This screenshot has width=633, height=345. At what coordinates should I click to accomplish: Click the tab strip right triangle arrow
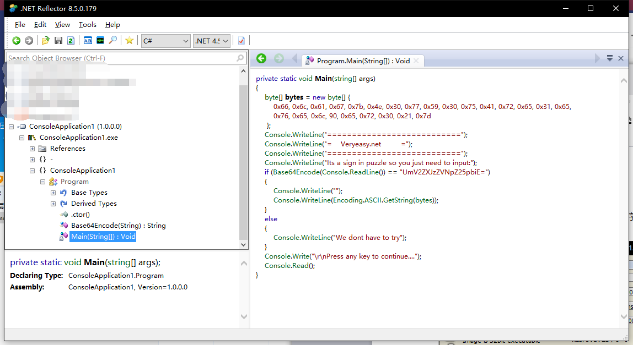click(597, 58)
